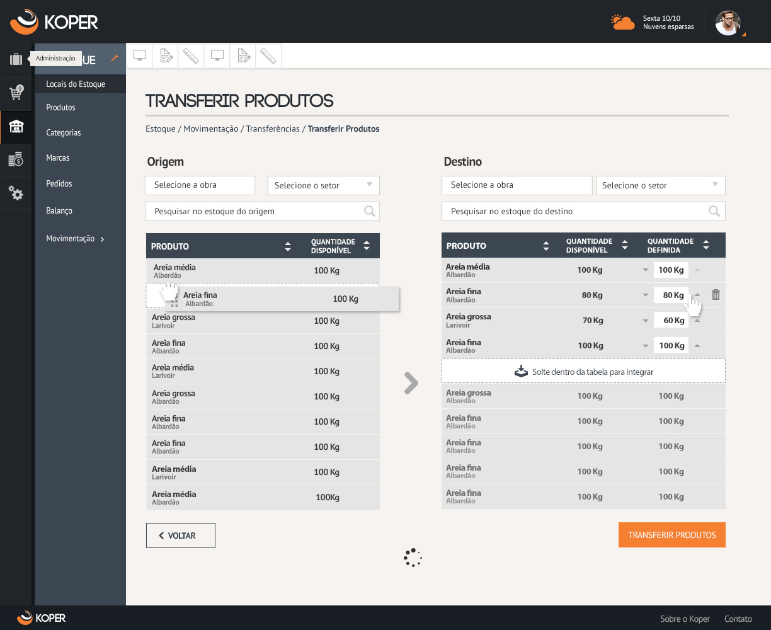771x630 pixels.
Task: Focus the 'Pesquisar no estoque do destino' field
Action: point(576,212)
